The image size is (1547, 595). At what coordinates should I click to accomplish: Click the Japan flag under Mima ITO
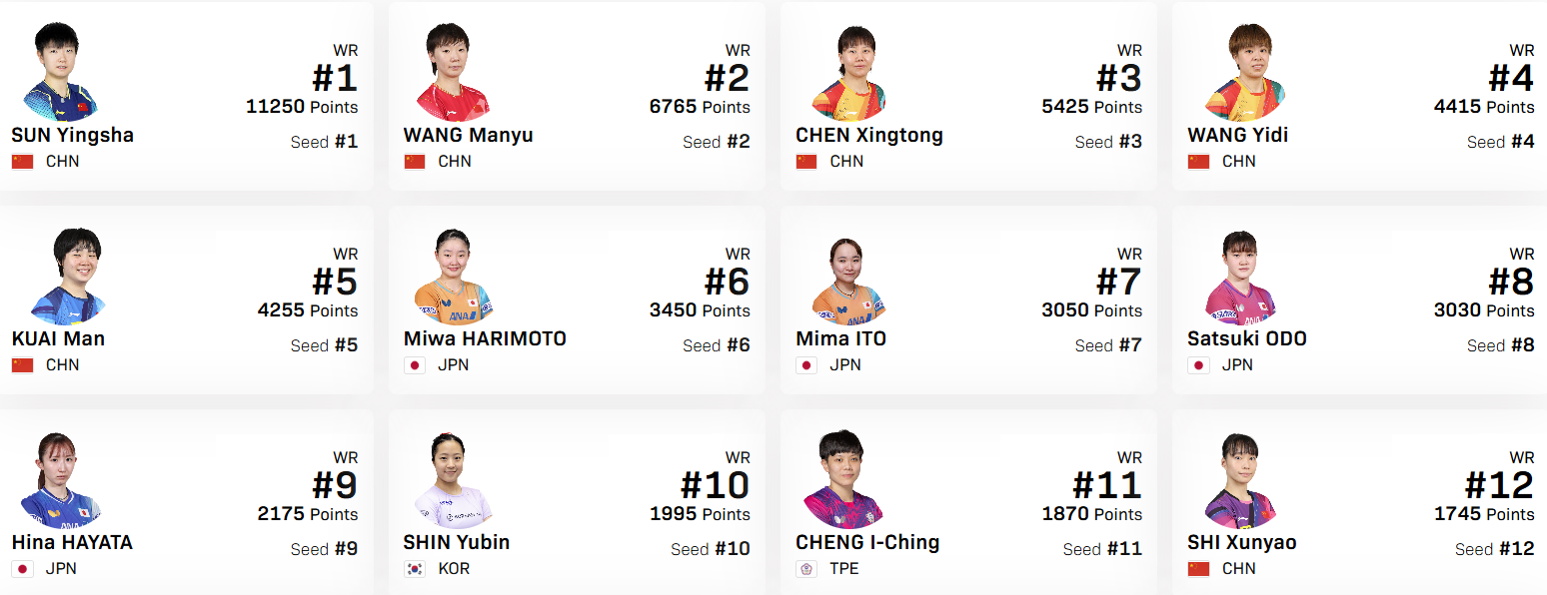point(806,365)
